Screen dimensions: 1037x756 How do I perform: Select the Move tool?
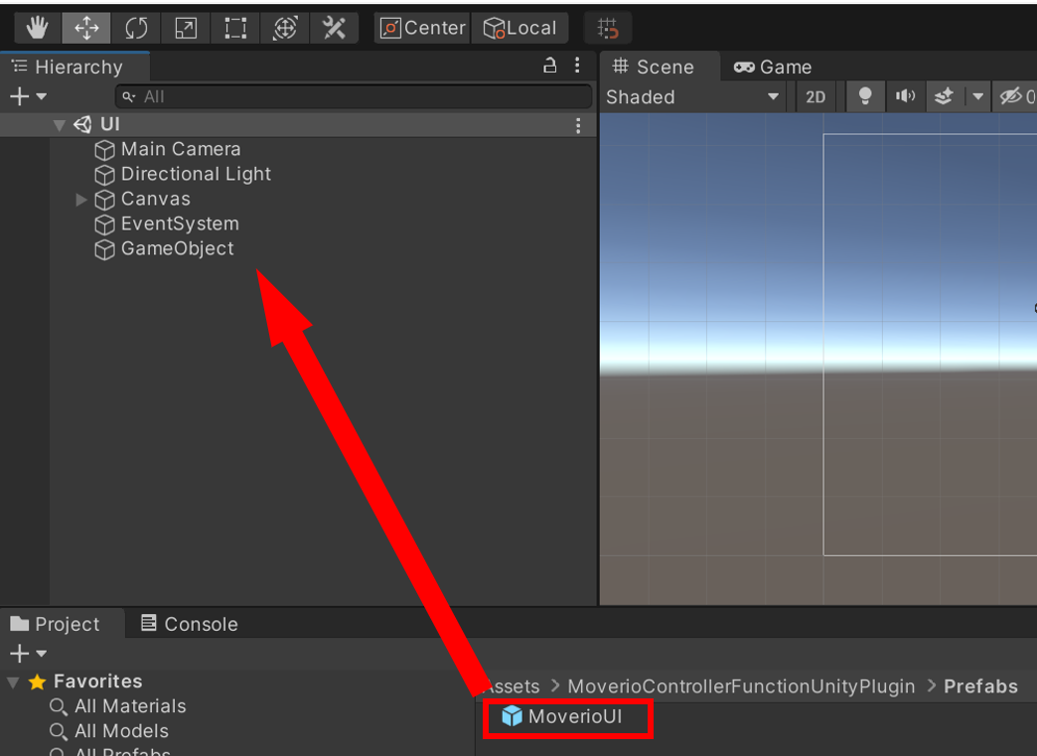(86, 28)
